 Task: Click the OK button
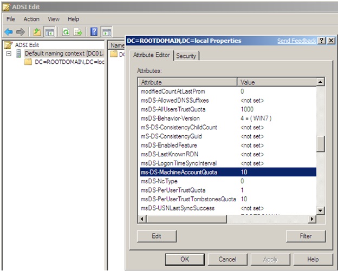[x=185, y=259]
